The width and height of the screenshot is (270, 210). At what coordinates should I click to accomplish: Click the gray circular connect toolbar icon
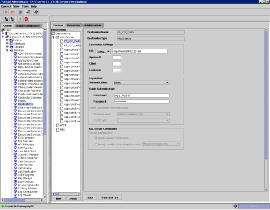click(6, 12)
